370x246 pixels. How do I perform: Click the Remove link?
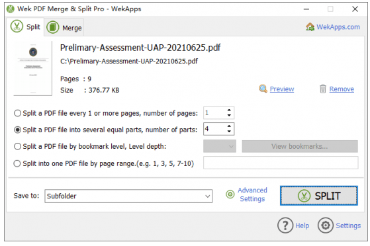(x=342, y=89)
